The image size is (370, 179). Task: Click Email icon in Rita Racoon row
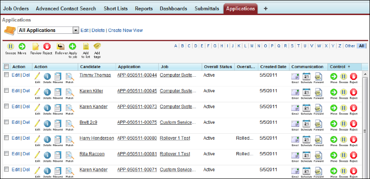pyautogui.click(x=295, y=155)
